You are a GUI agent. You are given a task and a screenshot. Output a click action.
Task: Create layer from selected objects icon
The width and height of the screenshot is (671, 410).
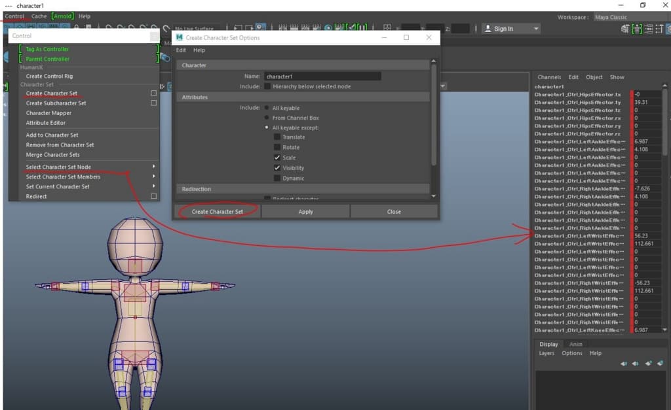point(660,364)
